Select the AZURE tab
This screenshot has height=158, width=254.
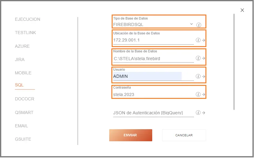(x=22, y=46)
